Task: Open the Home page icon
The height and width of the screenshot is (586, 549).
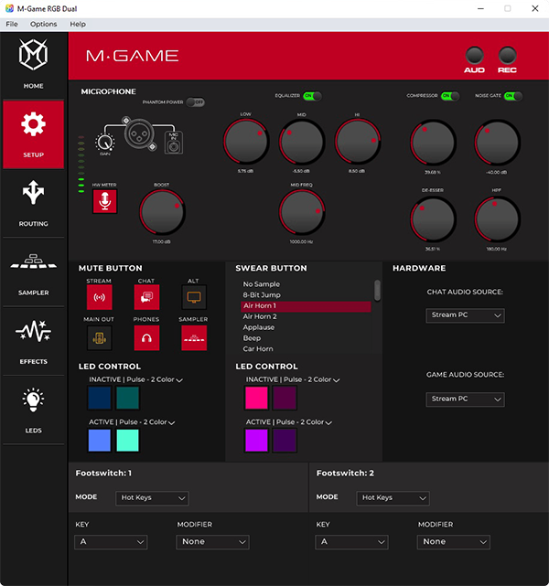Action: click(x=33, y=55)
